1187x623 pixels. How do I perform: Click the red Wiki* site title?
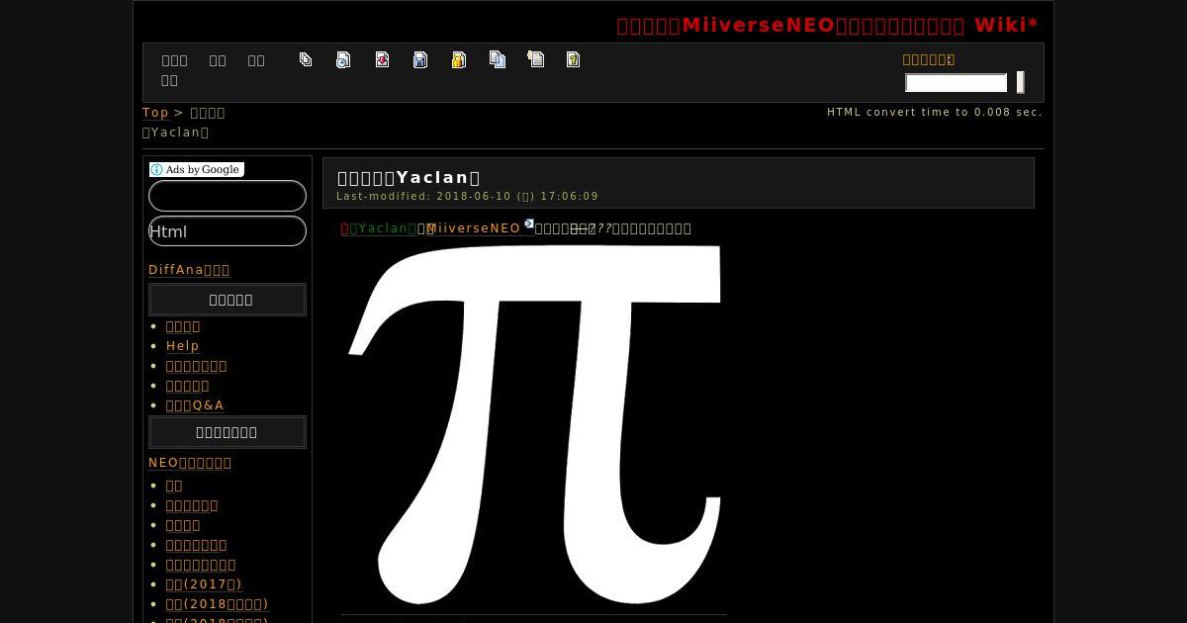[827, 25]
